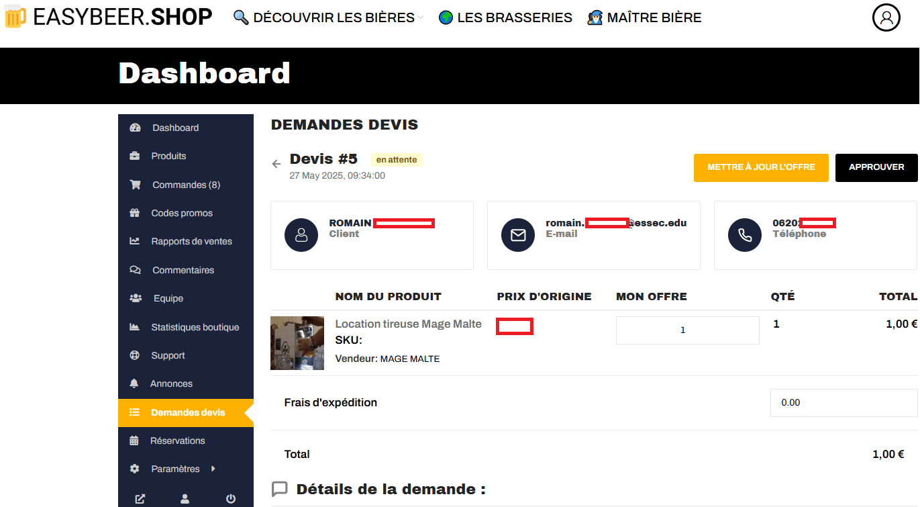Open the external link icon in sidebar footer
This screenshot has height=507, width=920.
coord(140,499)
